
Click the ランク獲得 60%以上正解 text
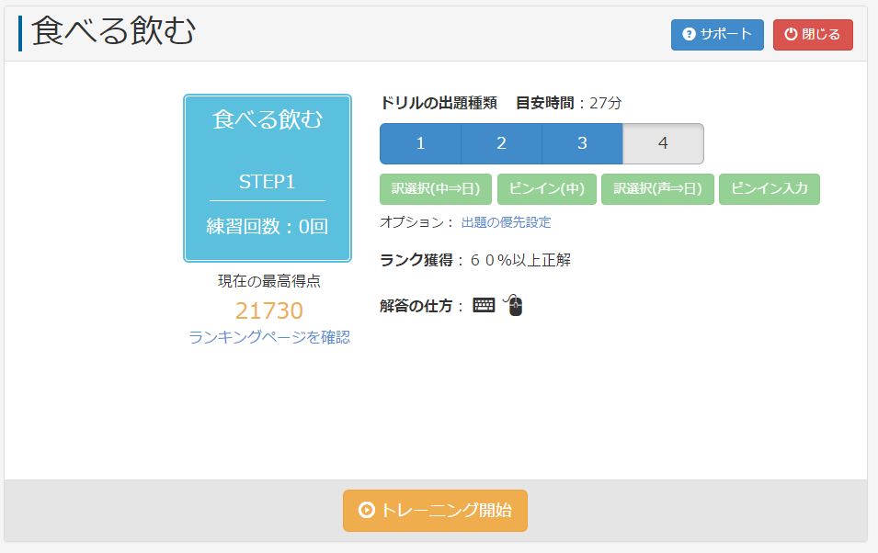point(475,260)
